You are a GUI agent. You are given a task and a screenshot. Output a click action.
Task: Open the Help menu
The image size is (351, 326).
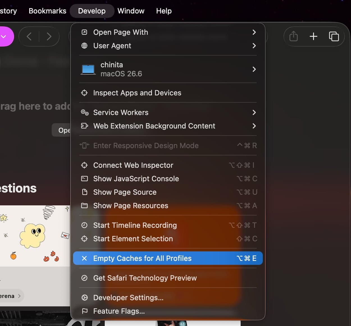coord(164,11)
